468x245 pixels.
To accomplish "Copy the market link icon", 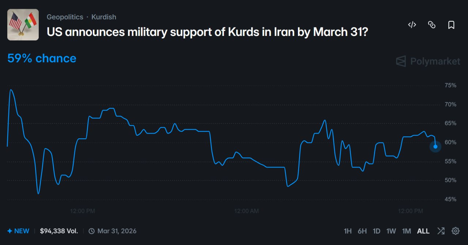I will (x=432, y=25).
